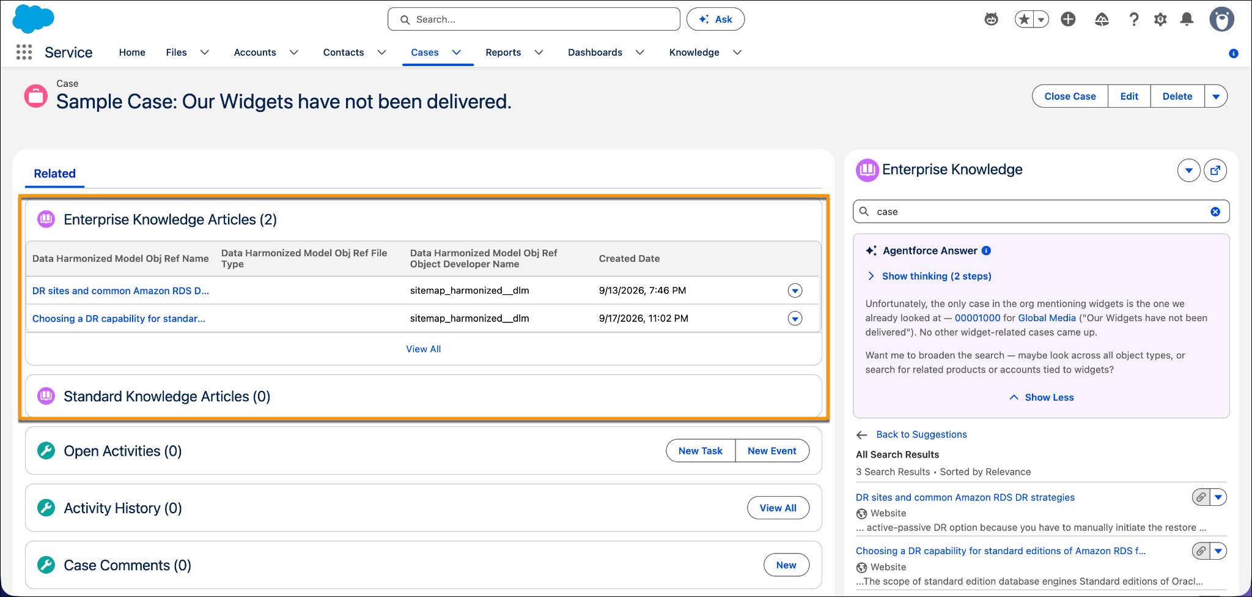Clear the Enterprise Knowledge search field
This screenshot has width=1252, height=597.
click(1215, 212)
